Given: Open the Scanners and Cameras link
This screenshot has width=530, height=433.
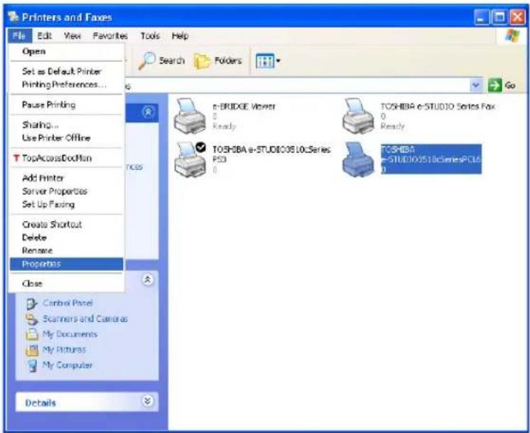Looking at the screenshot, I should point(85,319).
